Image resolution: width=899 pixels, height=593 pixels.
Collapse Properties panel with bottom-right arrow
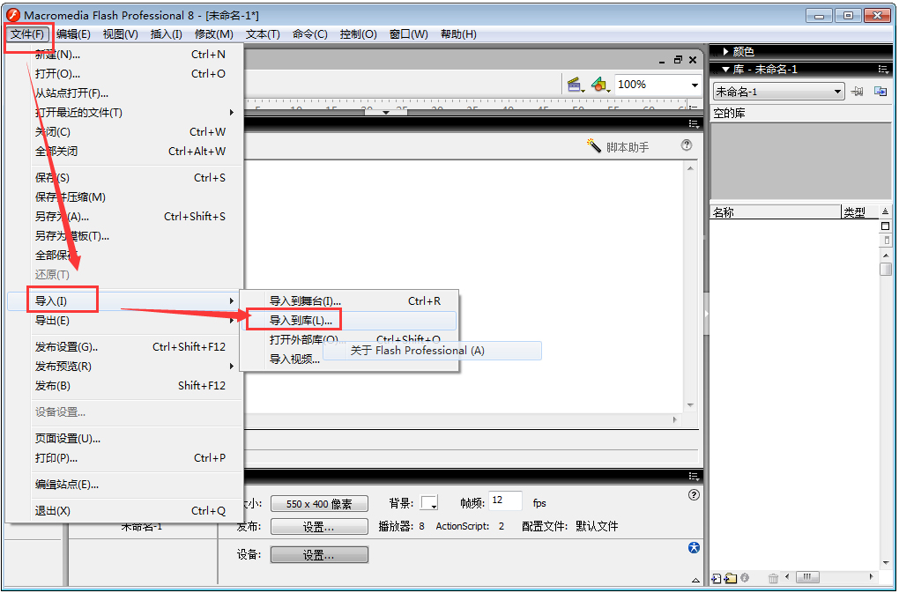click(695, 581)
